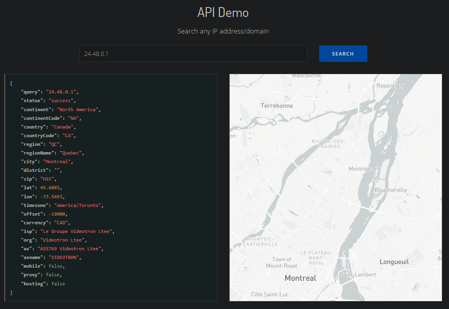Click Terrebonne on the map
The image size is (449, 309).
[276, 105]
